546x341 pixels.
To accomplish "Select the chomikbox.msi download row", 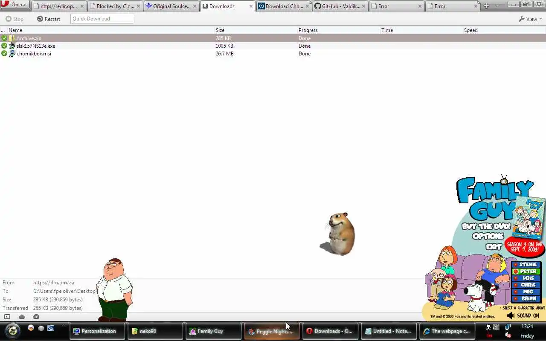I will tap(273, 54).
